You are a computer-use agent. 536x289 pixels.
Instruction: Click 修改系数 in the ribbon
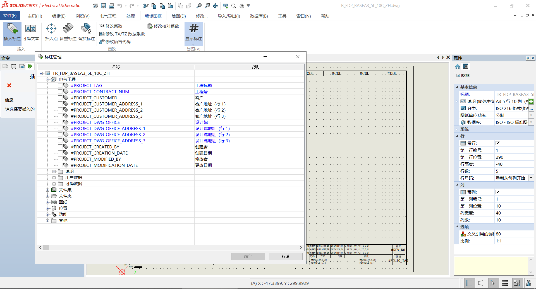[111, 26]
